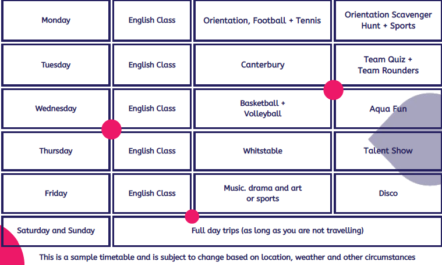The height and width of the screenshot is (265, 442).
Task: Click the Friday cell
Action: click(56, 193)
